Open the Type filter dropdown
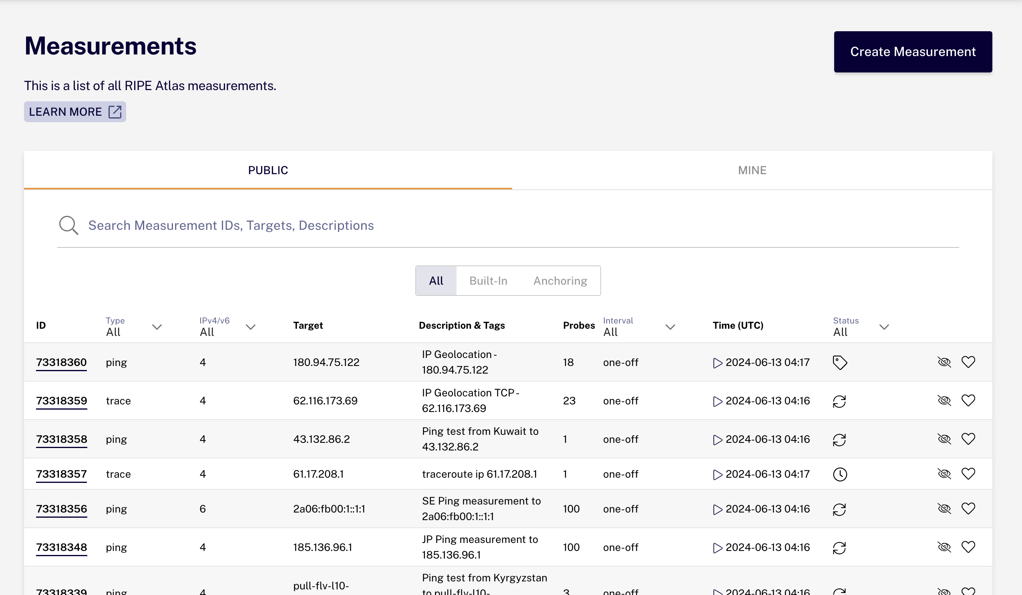1022x595 pixels. point(134,326)
